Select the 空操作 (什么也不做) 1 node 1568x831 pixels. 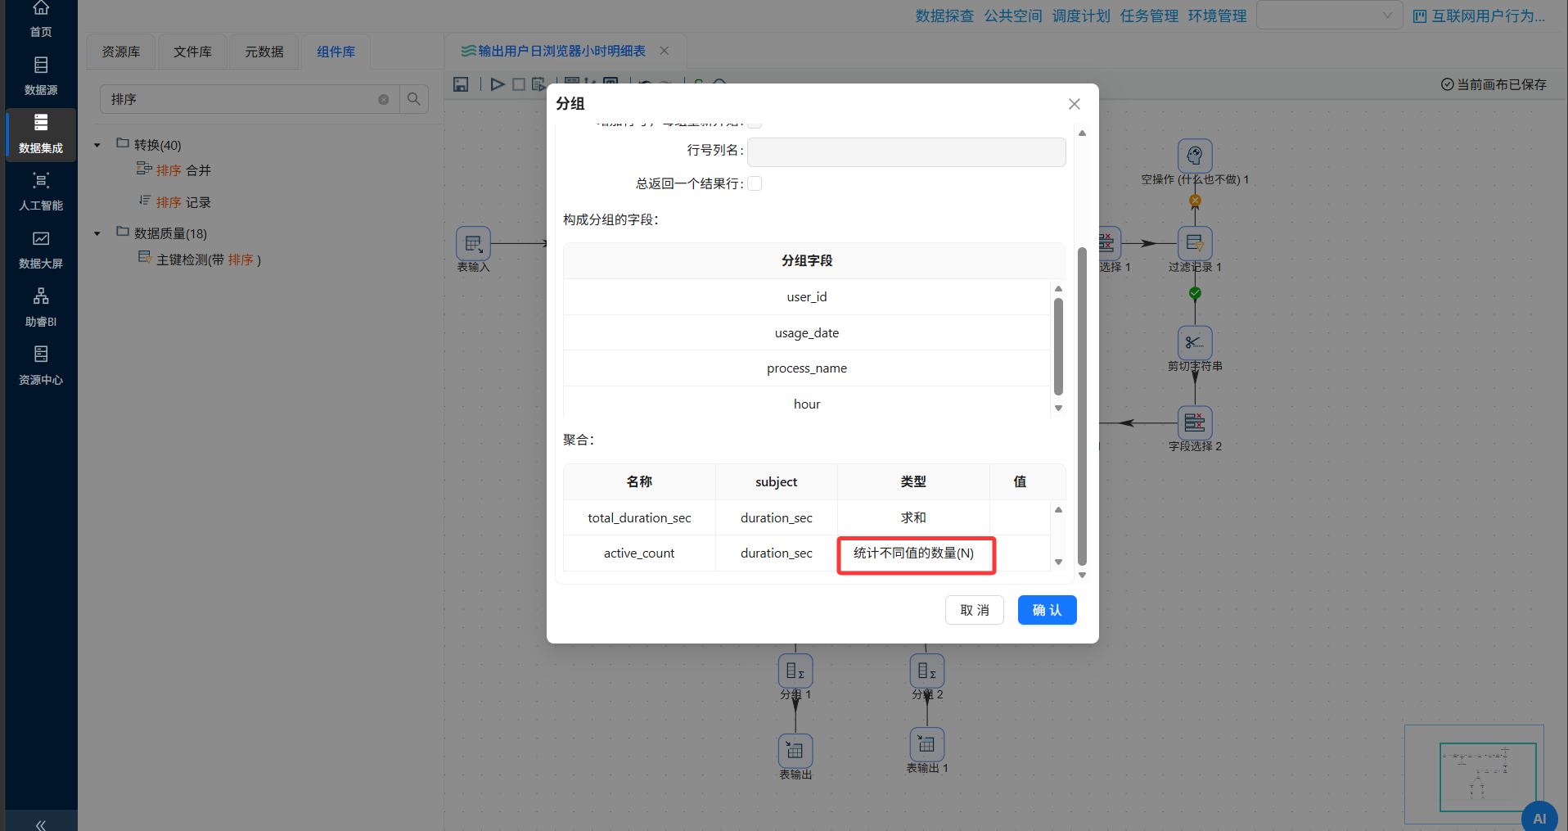[x=1195, y=156]
